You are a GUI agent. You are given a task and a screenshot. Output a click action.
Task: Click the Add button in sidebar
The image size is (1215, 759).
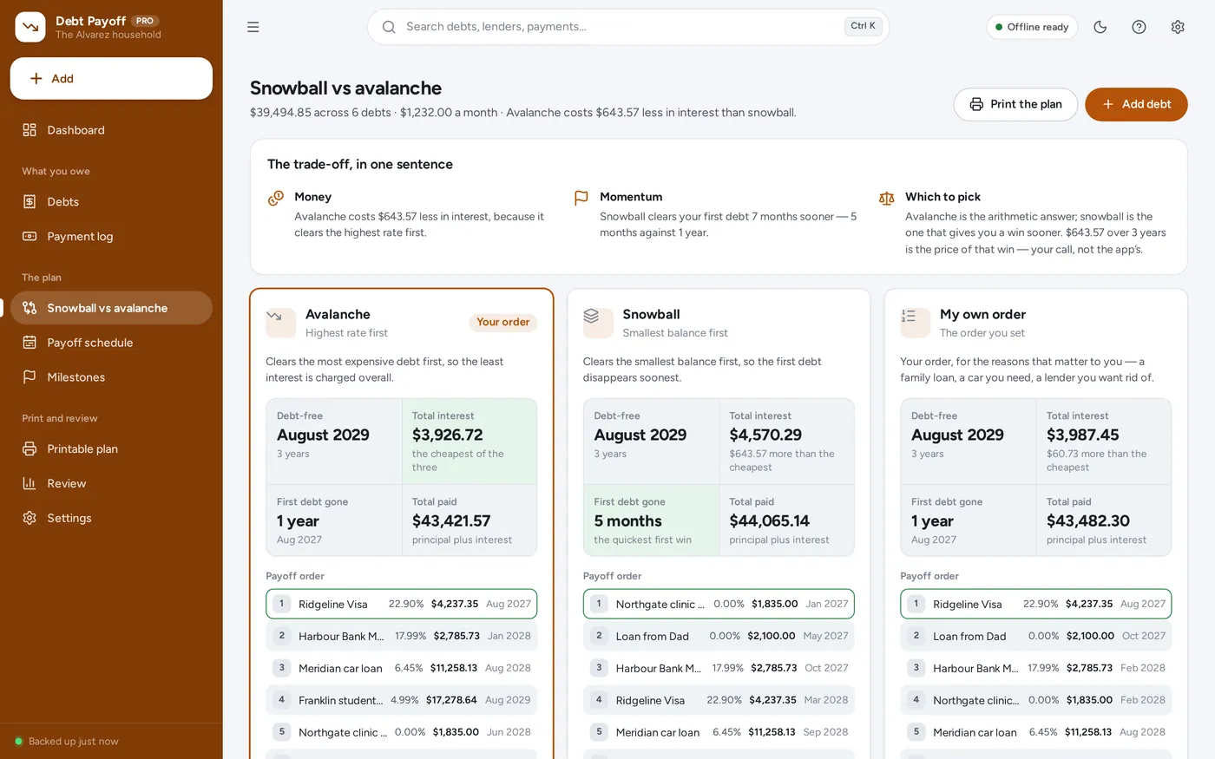click(111, 79)
